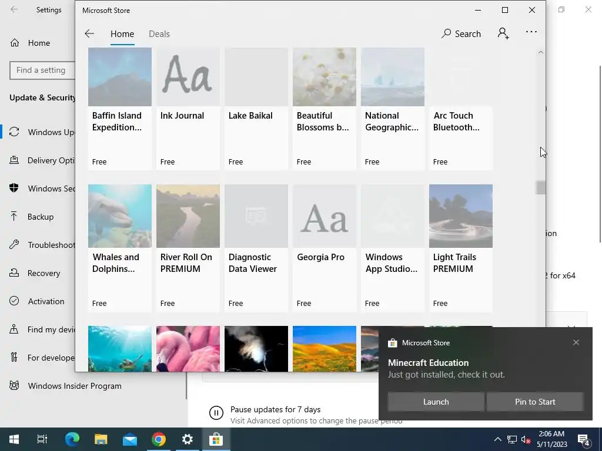Launch Microsoft Edge from taskbar

[72, 439]
